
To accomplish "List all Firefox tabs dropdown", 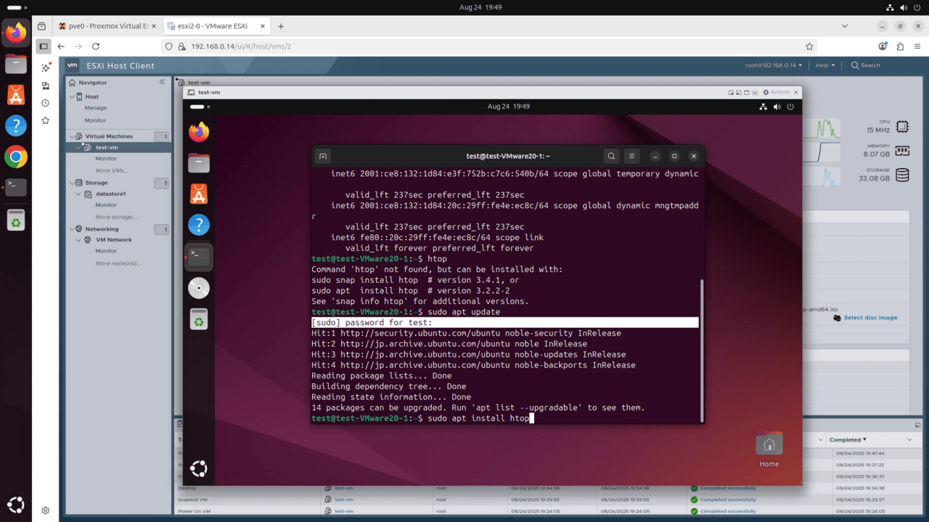I will pyautogui.click(x=845, y=26).
